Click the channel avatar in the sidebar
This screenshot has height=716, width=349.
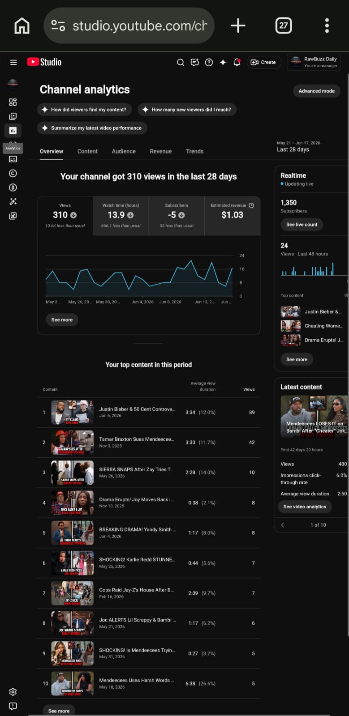click(x=13, y=84)
